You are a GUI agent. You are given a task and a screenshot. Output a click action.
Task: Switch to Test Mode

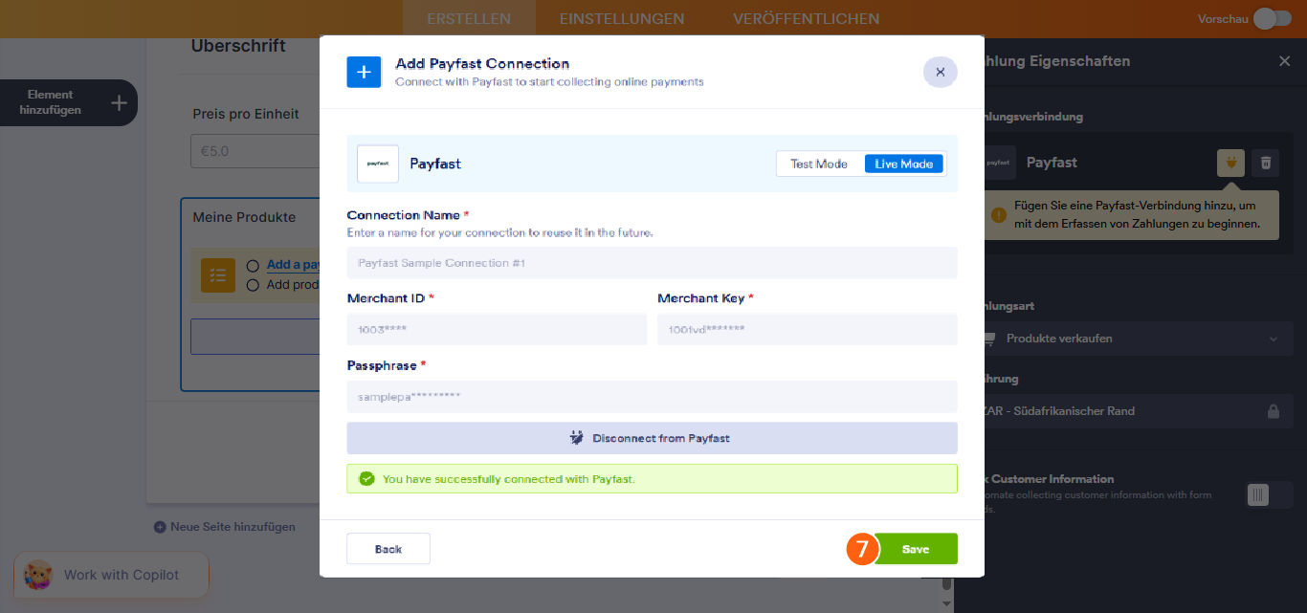click(819, 164)
